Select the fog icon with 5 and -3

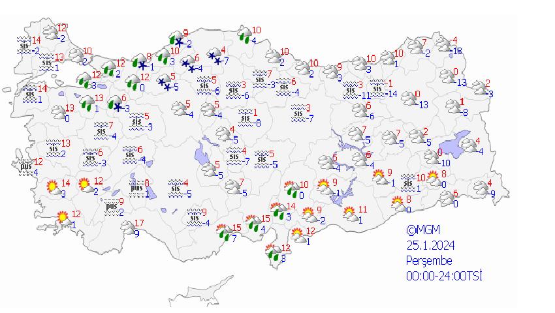point(136,122)
